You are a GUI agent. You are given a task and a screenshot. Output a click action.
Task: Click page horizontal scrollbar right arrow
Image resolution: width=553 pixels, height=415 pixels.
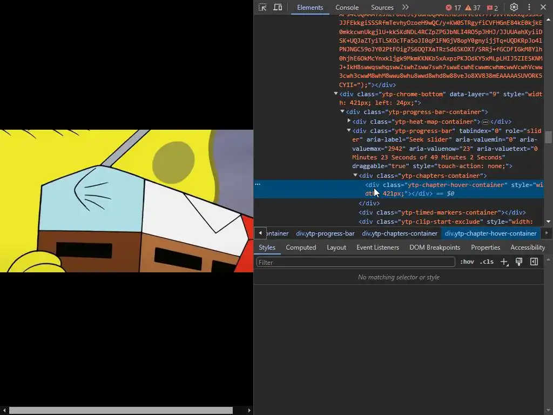point(249,411)
